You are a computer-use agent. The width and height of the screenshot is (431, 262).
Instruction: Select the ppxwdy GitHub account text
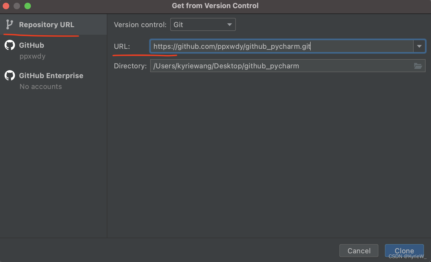pyautogui.click(x=33, y=56)
